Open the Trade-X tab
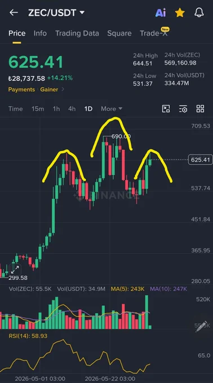The height and width of the screenshot is (383, 213). 154,33
